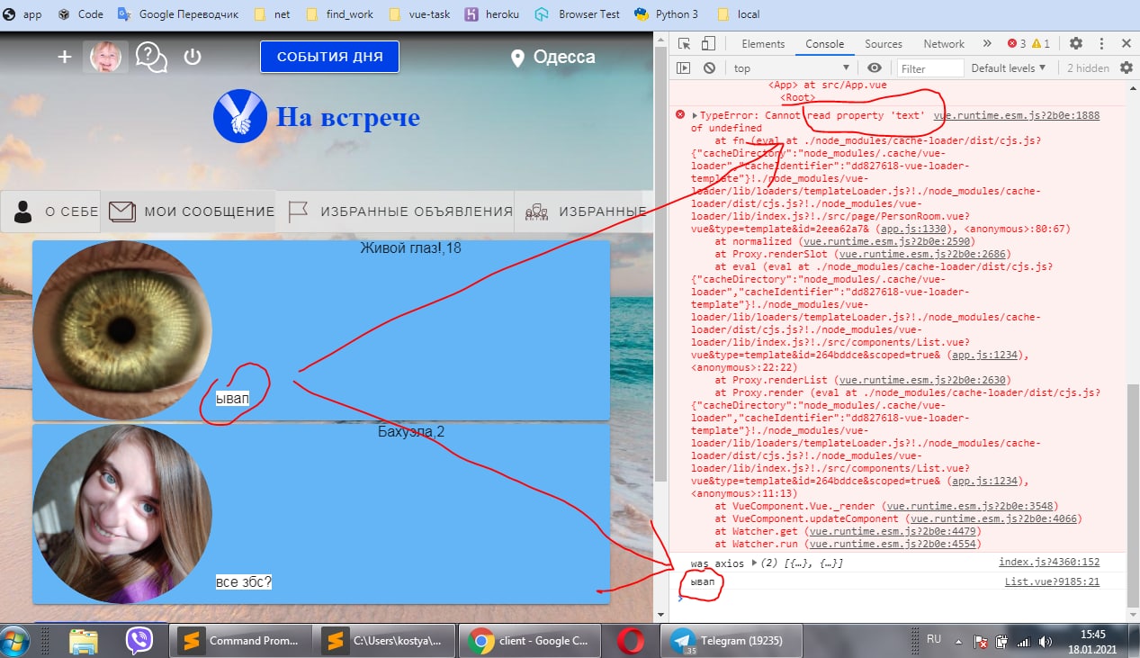Open the Python 3 bookmark

pyautogui.click(x=666, y=14)
